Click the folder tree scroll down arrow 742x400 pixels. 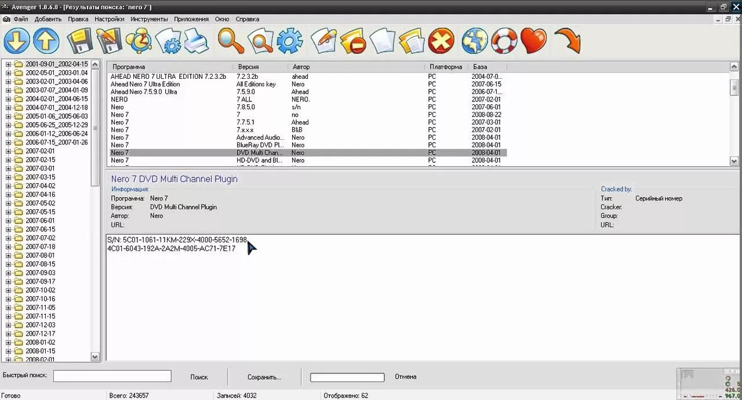pyautogui.click(x=96, y=357)
